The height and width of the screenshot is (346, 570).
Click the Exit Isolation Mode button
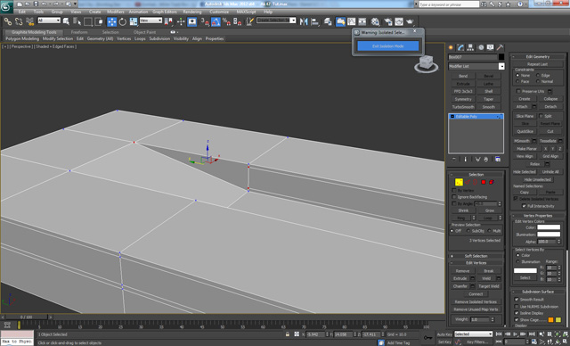tap(388, 45)
